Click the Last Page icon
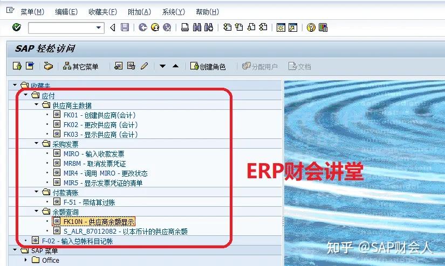This screenshot has height=266, width=445. 263,27
